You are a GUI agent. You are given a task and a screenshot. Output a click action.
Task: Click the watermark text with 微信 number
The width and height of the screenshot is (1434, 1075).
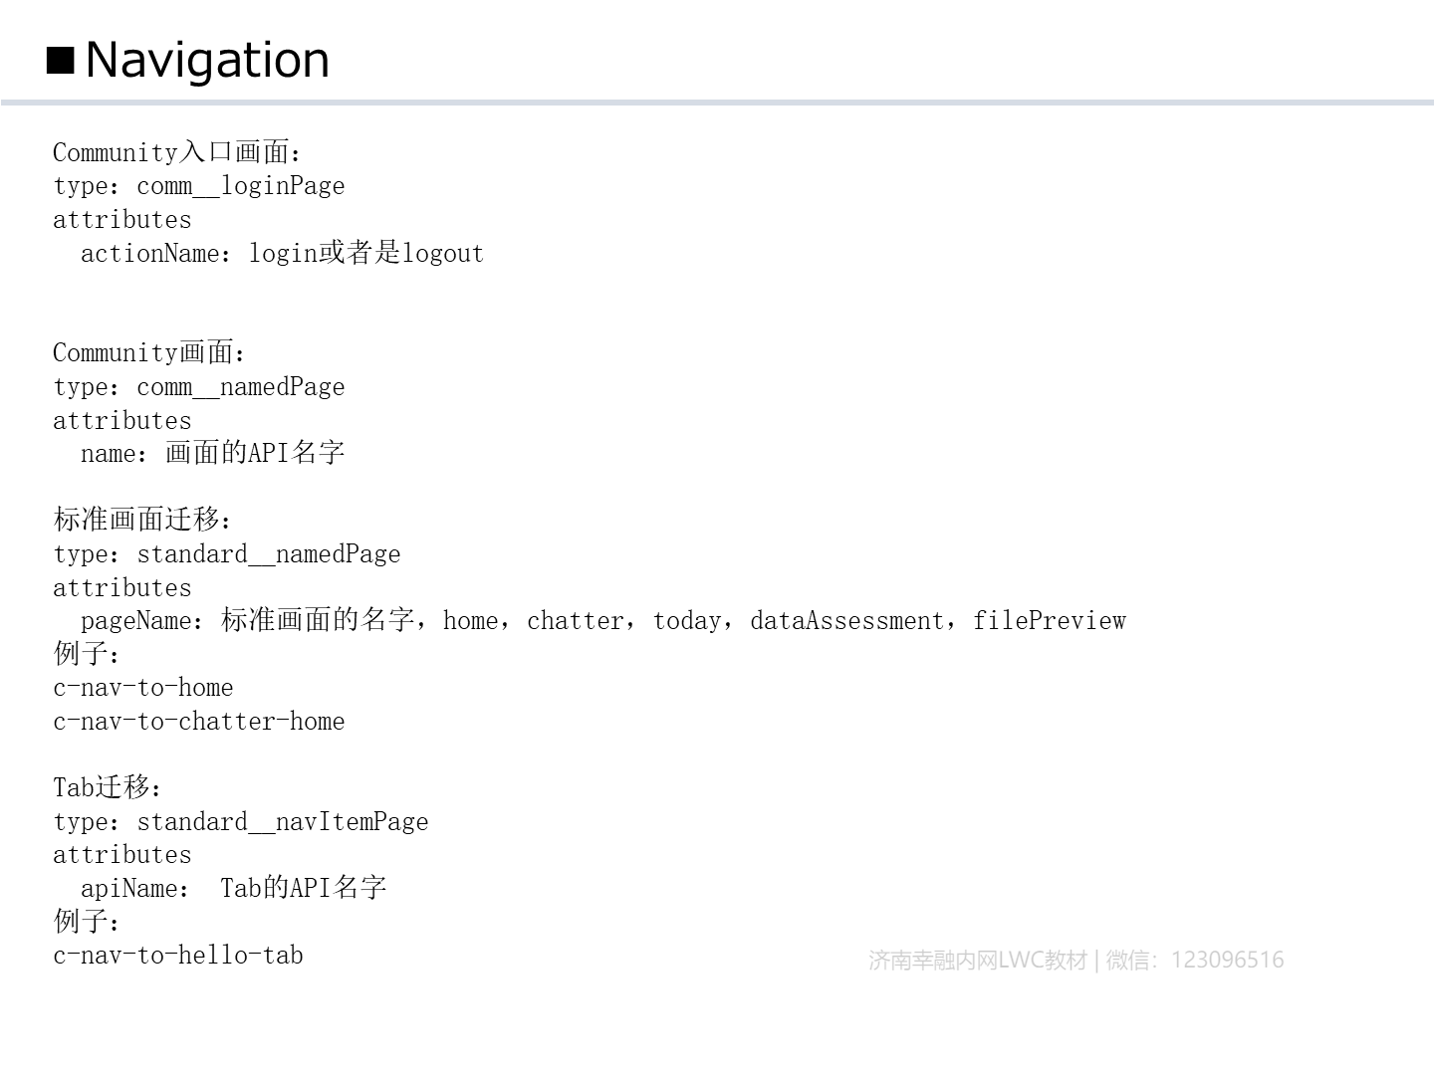(1075, 960)
